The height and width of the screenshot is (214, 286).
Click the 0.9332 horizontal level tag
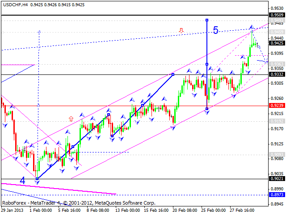[277, 74]
